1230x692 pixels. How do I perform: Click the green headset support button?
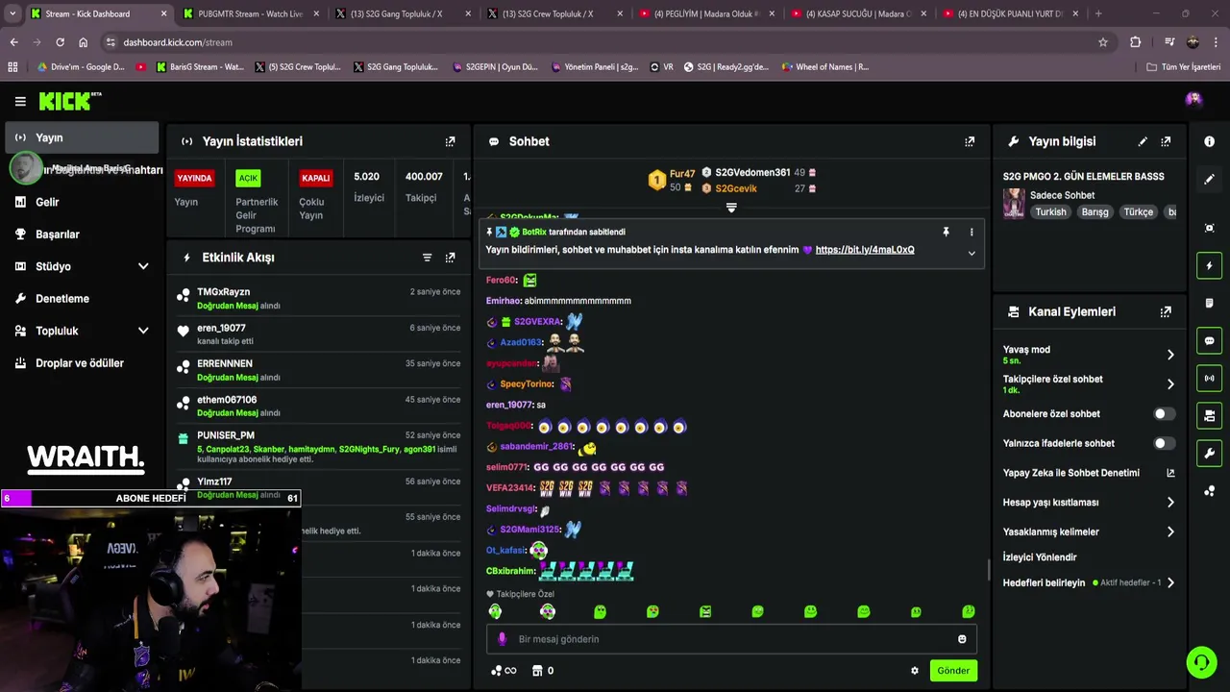click(x=1201, y=662)
